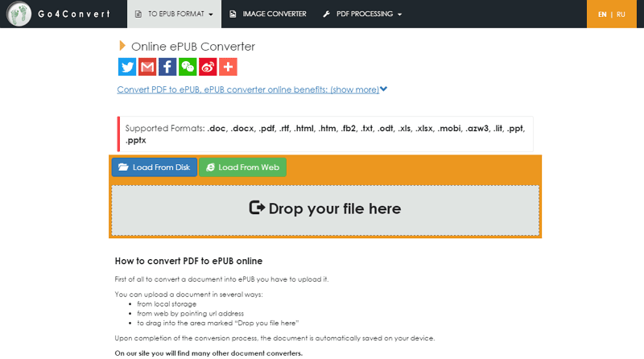Click the Go4Convert footprint logo
This screenshot has width=644, height=359.
tap(19, 14)
